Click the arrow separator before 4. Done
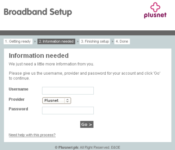Screen dimensions: 175x150 point(112,42)
